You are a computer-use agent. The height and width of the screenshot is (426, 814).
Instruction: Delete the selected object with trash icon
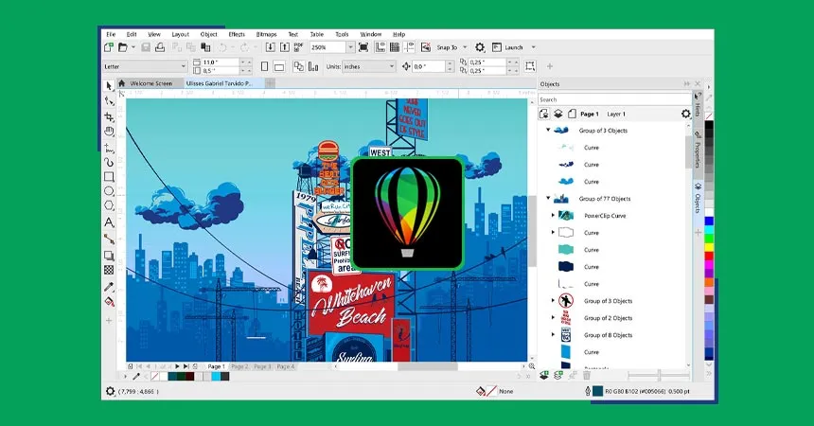pos(587,375)
